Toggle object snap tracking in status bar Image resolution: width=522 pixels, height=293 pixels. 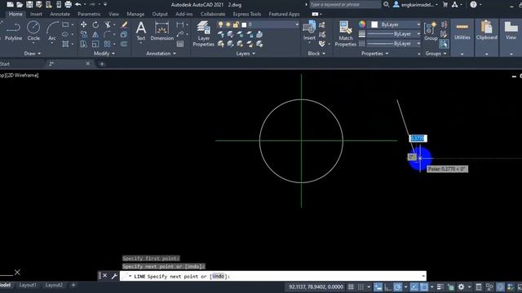click(x=414, y=286)
